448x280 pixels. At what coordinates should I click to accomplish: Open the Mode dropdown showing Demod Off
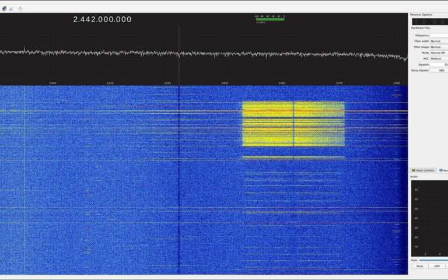pos(439,53)
